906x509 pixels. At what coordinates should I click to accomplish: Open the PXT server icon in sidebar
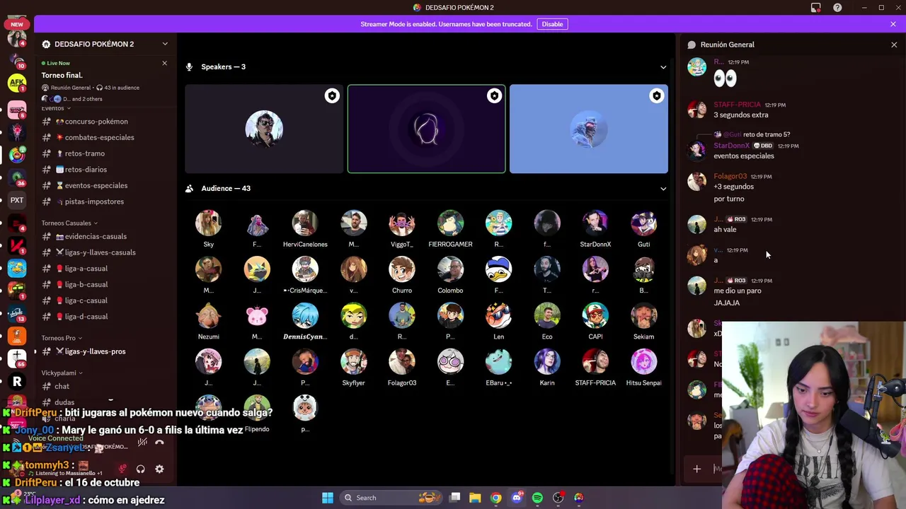pos(17,200)
